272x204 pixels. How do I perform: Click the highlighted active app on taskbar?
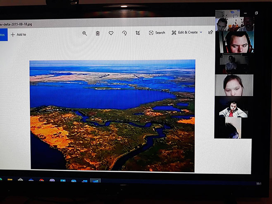coord(95,181)
